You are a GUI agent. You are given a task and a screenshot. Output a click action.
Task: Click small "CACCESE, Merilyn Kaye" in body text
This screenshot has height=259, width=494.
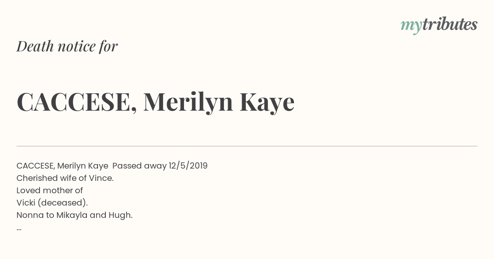pyautogui.click(x=62, y=166)
